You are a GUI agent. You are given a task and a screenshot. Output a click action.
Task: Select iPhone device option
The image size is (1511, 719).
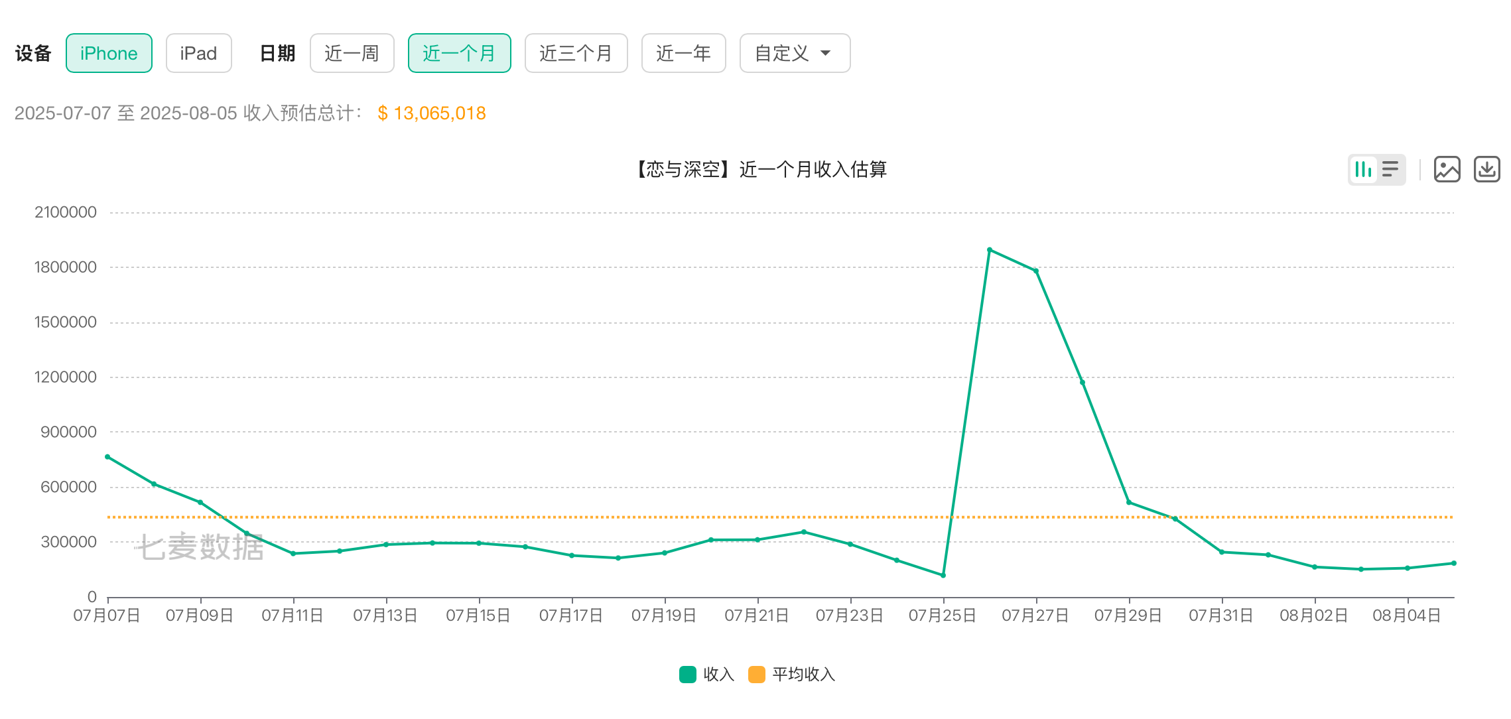[x=109, y=53]
